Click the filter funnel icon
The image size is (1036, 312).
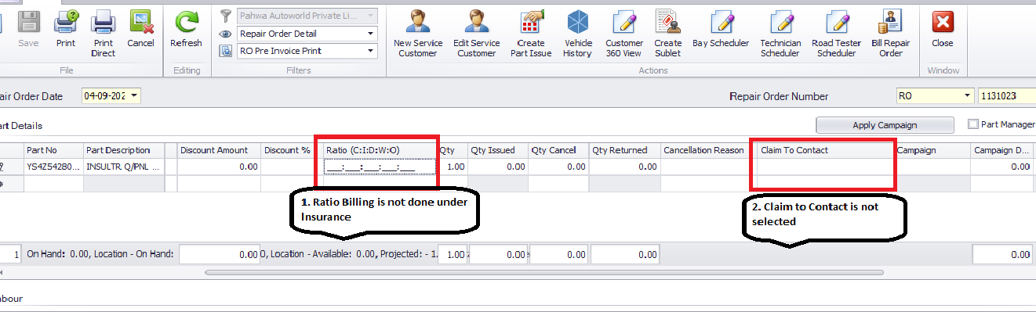pyautogui.click(x=226, y=16)
